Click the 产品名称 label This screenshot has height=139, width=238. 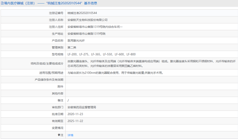tap(57, 40)
